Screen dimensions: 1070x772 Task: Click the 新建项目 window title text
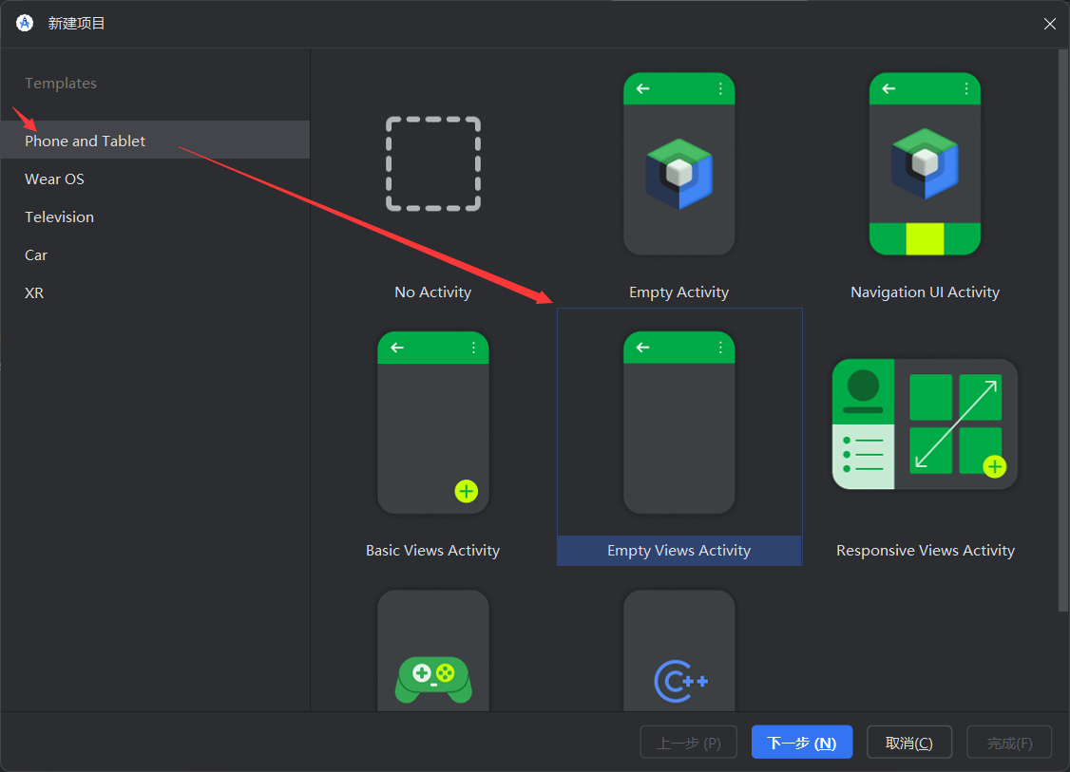(x=76, y=23)
